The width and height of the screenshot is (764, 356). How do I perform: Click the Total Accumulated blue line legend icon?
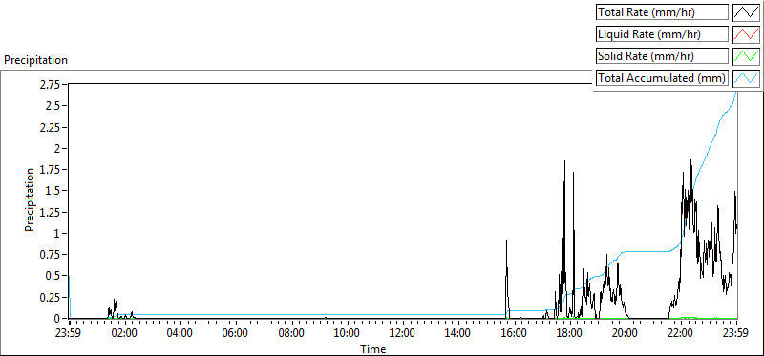[747, 78]
